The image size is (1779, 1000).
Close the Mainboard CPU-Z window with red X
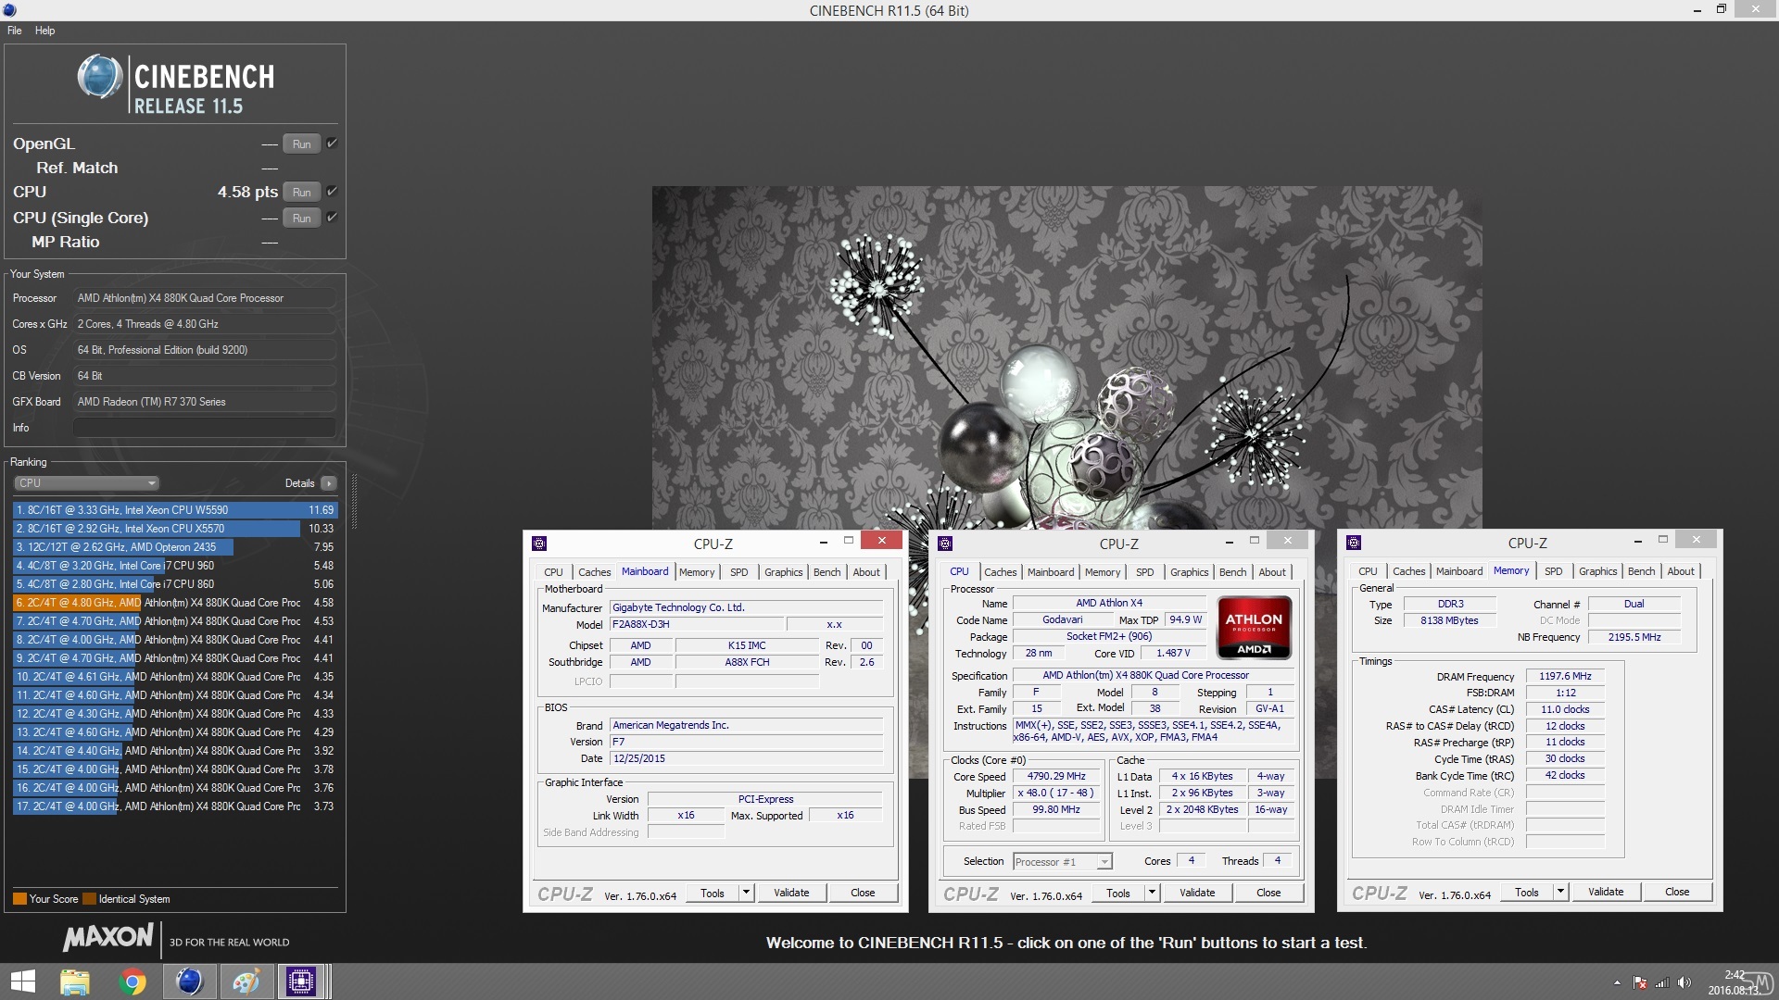tap(881, 541)
